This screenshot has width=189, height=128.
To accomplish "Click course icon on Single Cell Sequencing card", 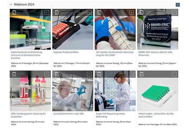I will click(x=99, y=74).
